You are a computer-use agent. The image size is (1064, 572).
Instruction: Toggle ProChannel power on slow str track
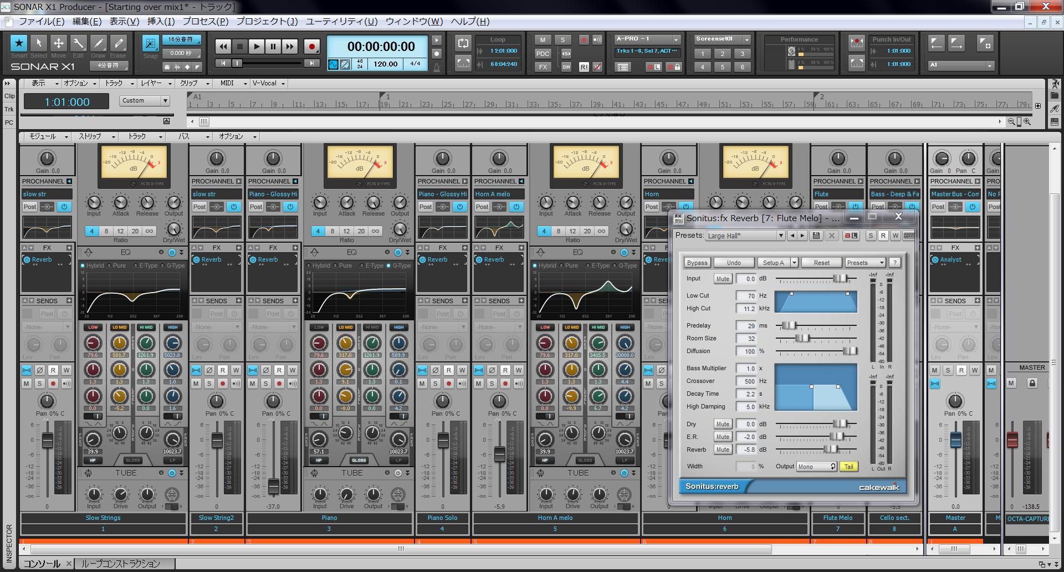point(64,207)
